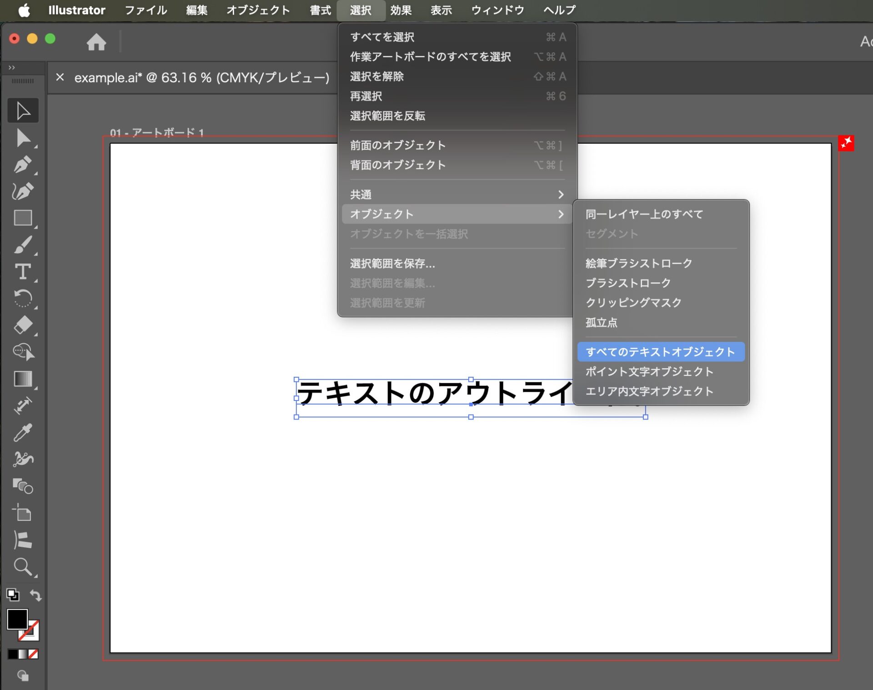Select the Zoom tool
The height and width of the screenshot is (690, 873).
(x=23, y=567)
